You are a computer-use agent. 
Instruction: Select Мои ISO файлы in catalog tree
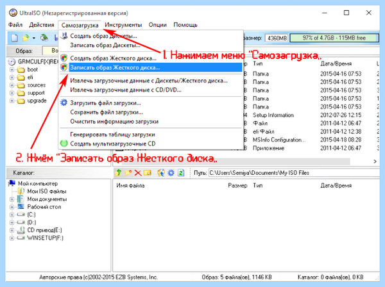click(x=47, y=191)
